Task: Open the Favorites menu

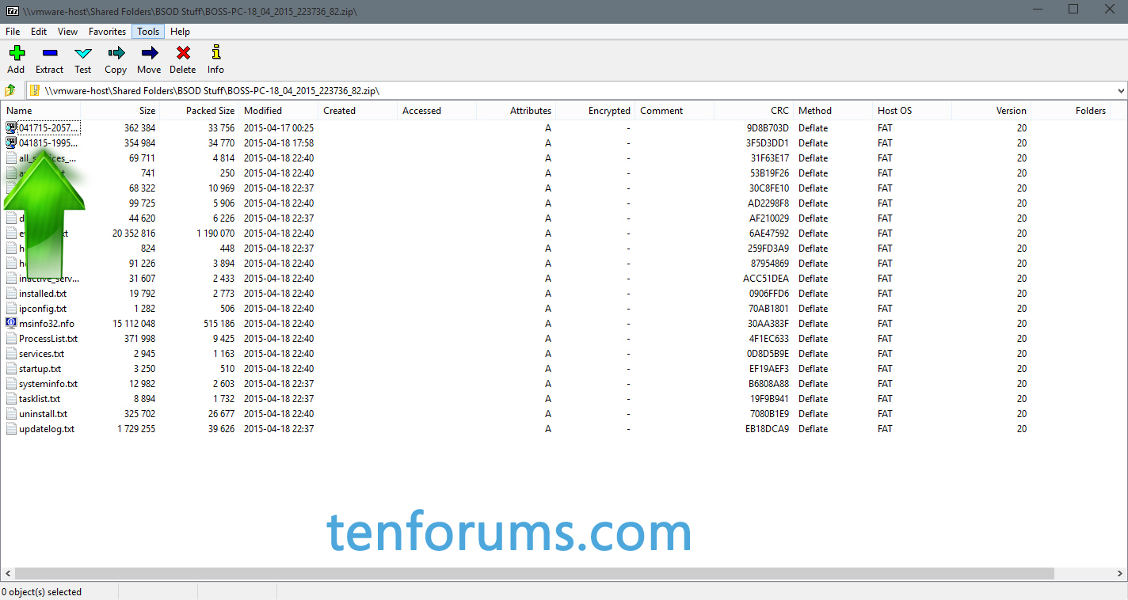Action: [x=107, y=31]
